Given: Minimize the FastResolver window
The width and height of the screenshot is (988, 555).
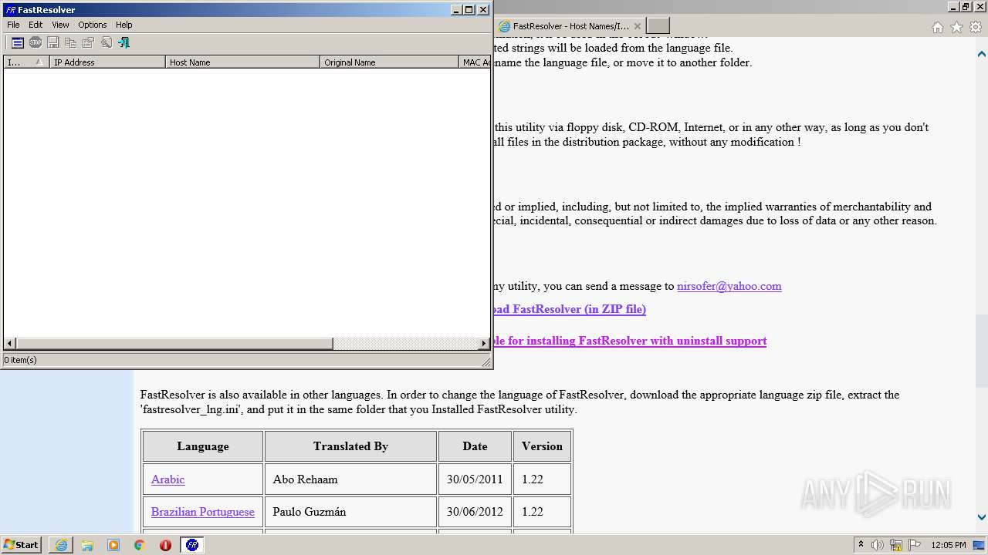Looking at the screenshot, I should [x=456, y=10].
